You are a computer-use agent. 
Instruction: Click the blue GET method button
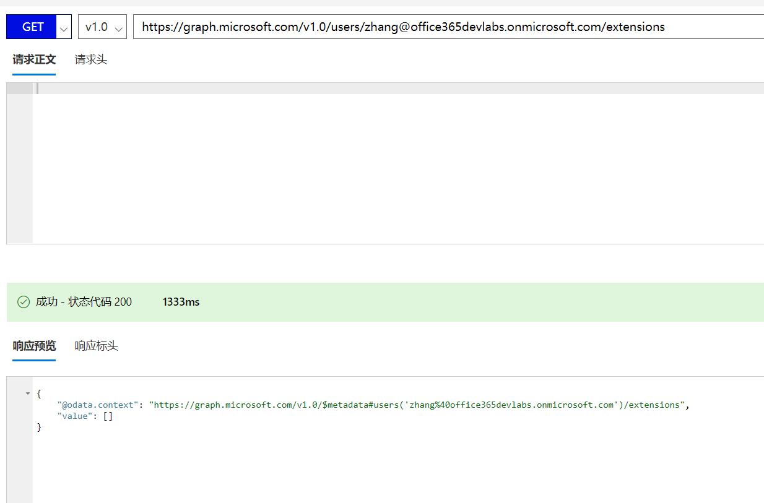32,27
